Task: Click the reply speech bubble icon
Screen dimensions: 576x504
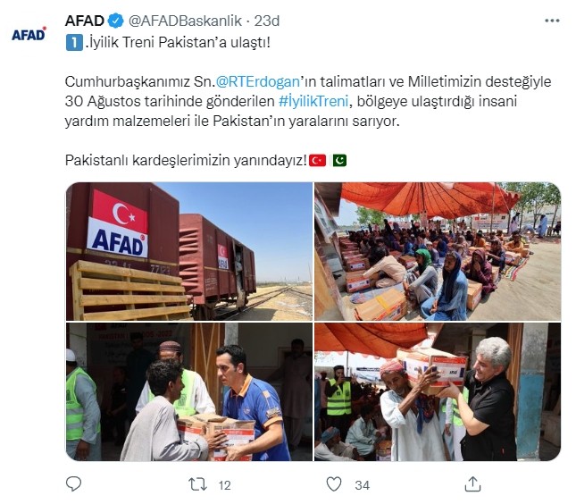Action: pyautogui.click(x=73, y=483)
